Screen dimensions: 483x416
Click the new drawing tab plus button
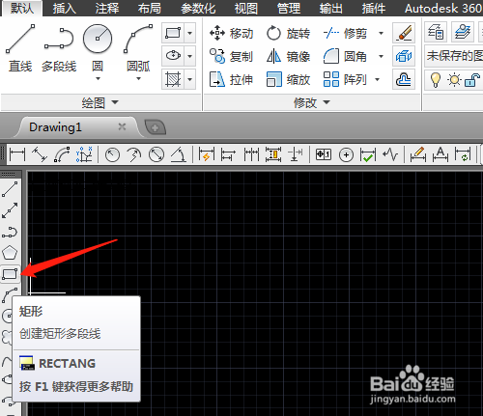click(156, 127)
